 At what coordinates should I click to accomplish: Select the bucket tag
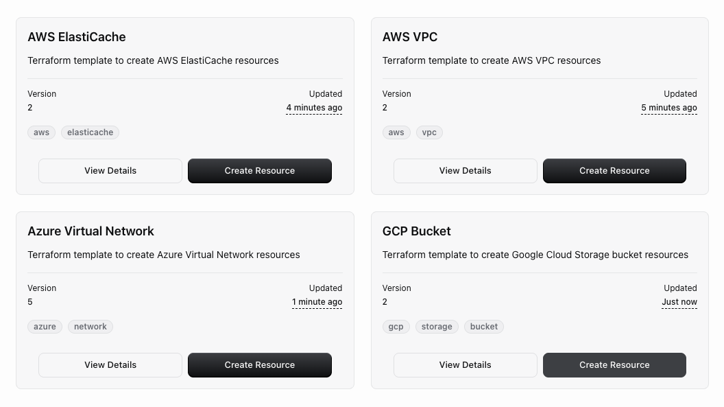point(483,327)
